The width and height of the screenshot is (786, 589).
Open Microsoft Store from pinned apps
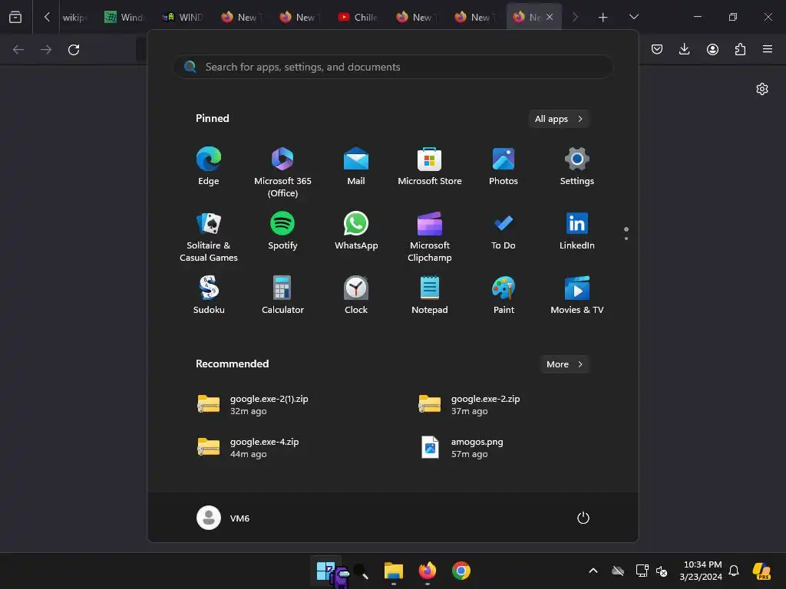tap(430, 166)
